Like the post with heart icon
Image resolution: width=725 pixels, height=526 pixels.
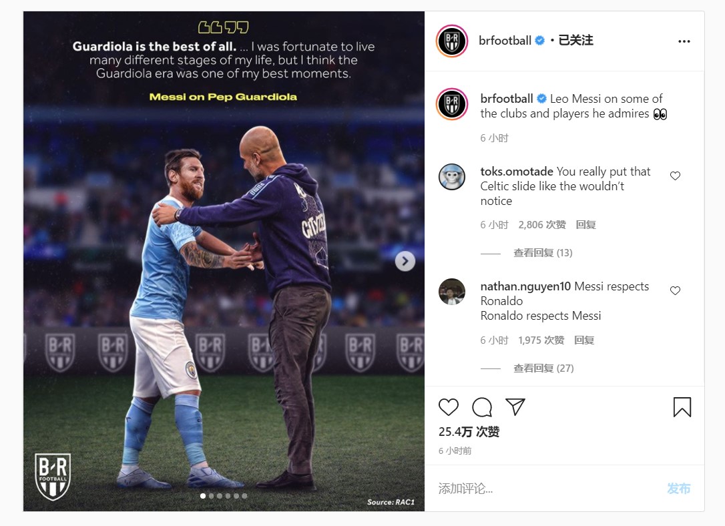(448, 407)
